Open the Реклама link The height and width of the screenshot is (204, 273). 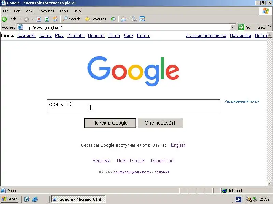click(101, 160)
